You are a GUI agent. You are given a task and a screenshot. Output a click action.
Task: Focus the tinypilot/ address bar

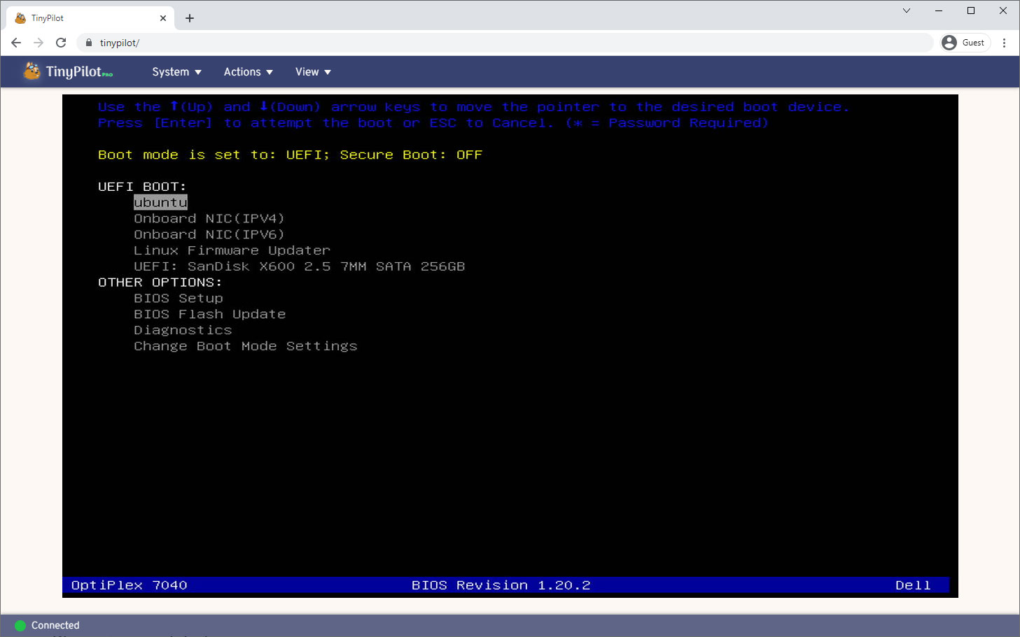504,43
